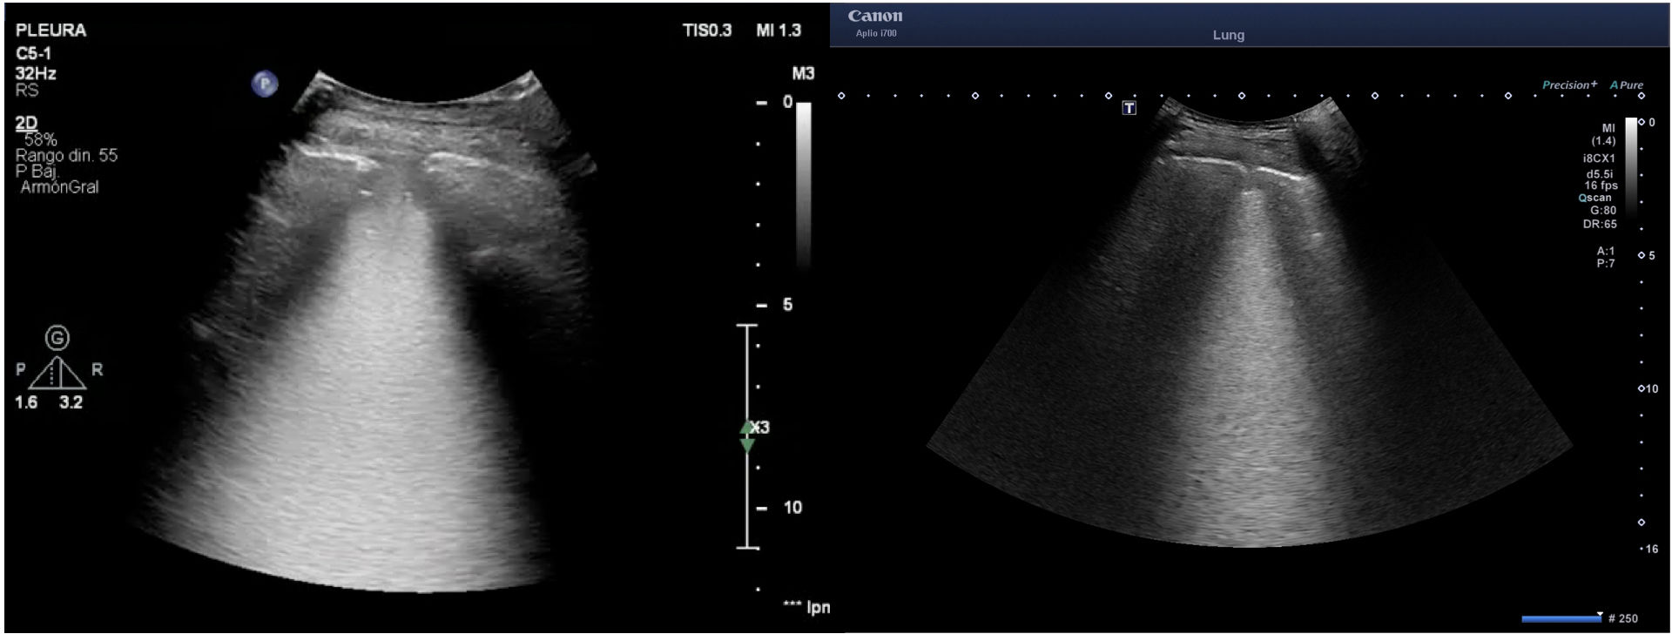Screen dimensions: 1672x634
Task: Select the 2D mode label
Action: coord(26,124)
